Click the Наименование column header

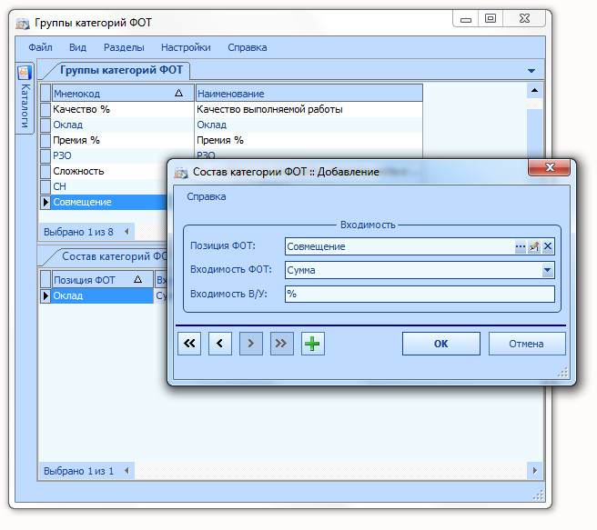coord(309,93)
